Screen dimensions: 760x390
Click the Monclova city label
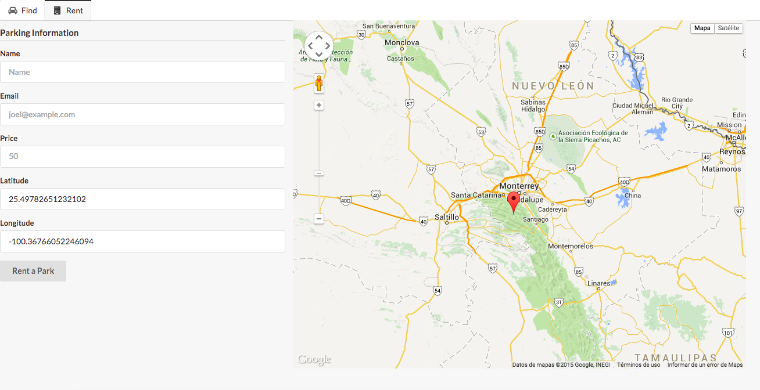(402, 42)
